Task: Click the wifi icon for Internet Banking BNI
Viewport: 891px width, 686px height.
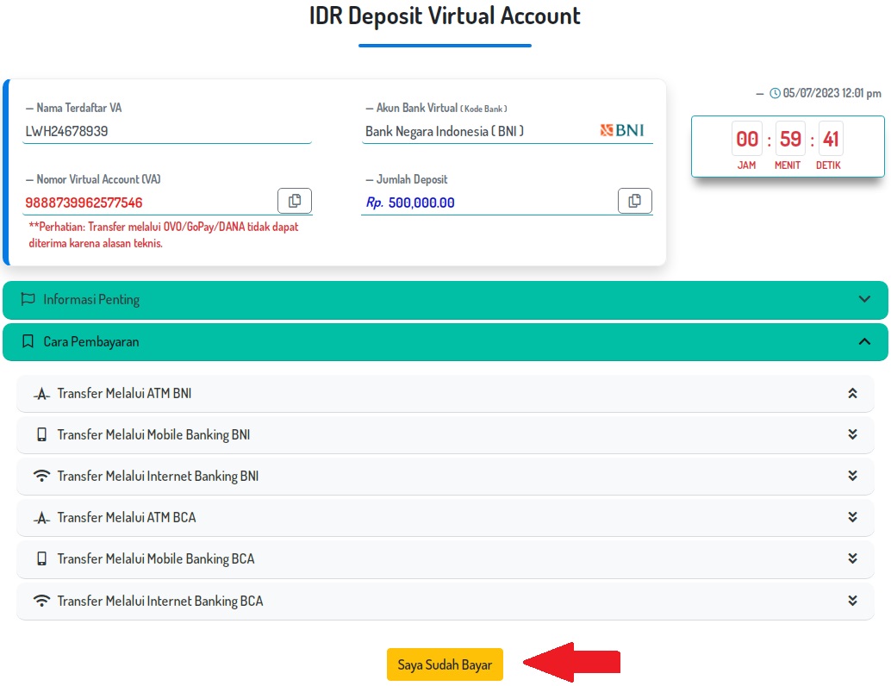Action: [41, 477]
